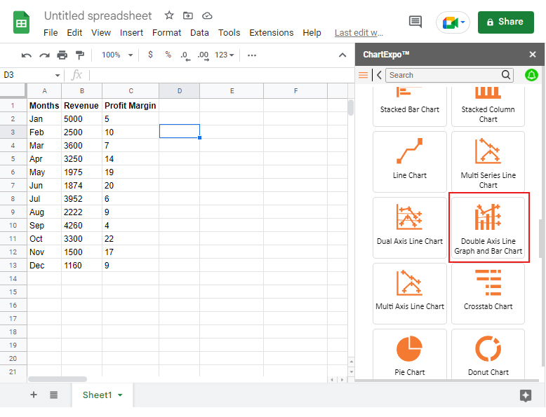
Task: Undo the last action
Action: [27, 55]
